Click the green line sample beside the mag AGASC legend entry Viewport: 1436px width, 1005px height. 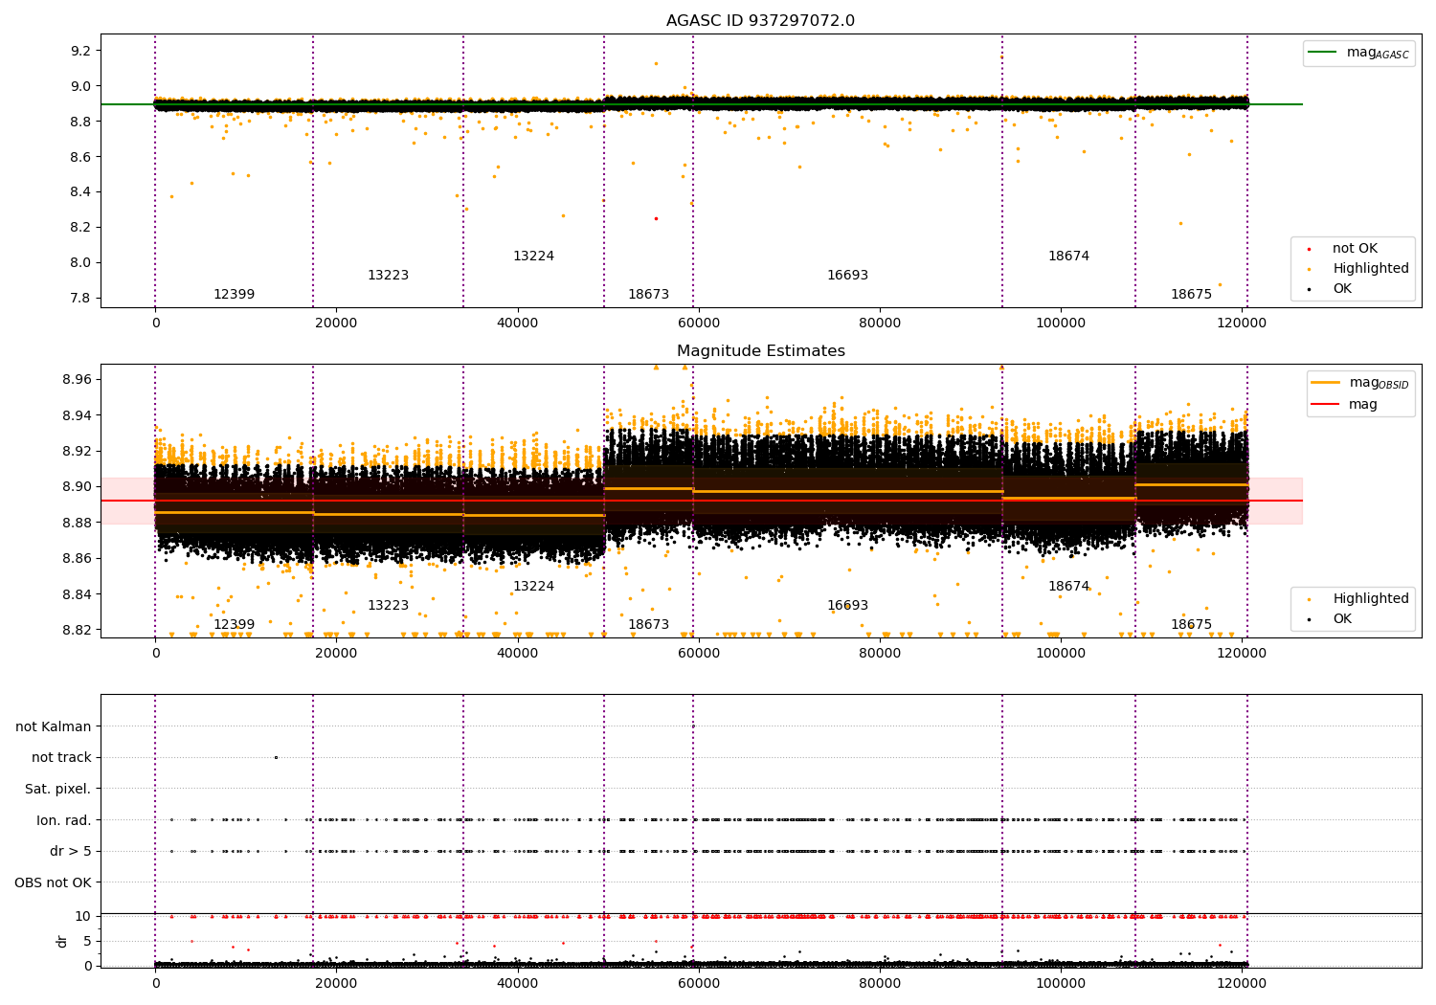click(x=1323, y=53)
